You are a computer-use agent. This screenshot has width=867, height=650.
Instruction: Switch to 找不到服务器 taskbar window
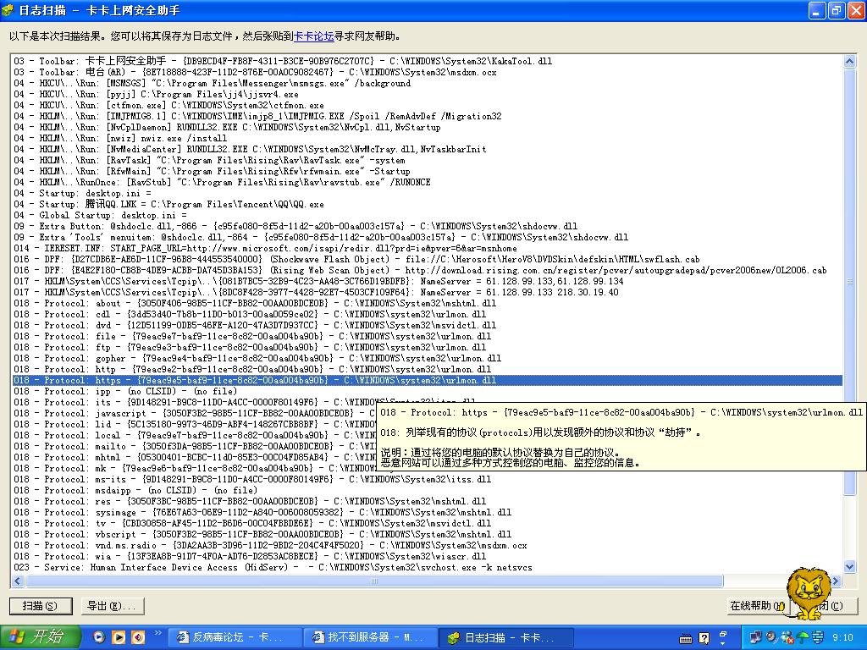pyautogui.click(x=369, y=637)
